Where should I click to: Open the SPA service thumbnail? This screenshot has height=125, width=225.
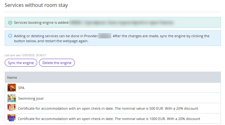tap(12, 88)
